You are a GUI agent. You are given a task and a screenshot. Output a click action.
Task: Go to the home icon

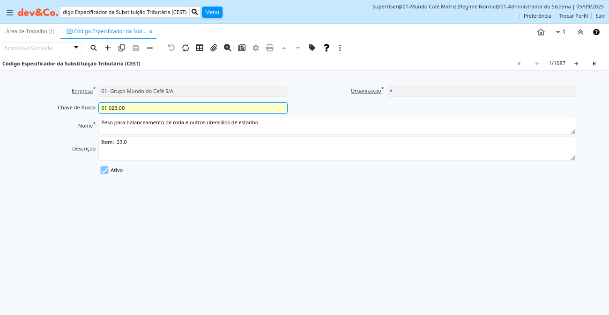pyautogui.click(x=541, y=32)
